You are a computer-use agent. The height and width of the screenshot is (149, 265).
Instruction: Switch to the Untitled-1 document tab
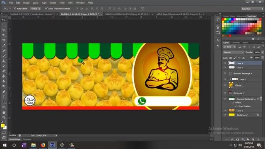(x=34, y=14)
